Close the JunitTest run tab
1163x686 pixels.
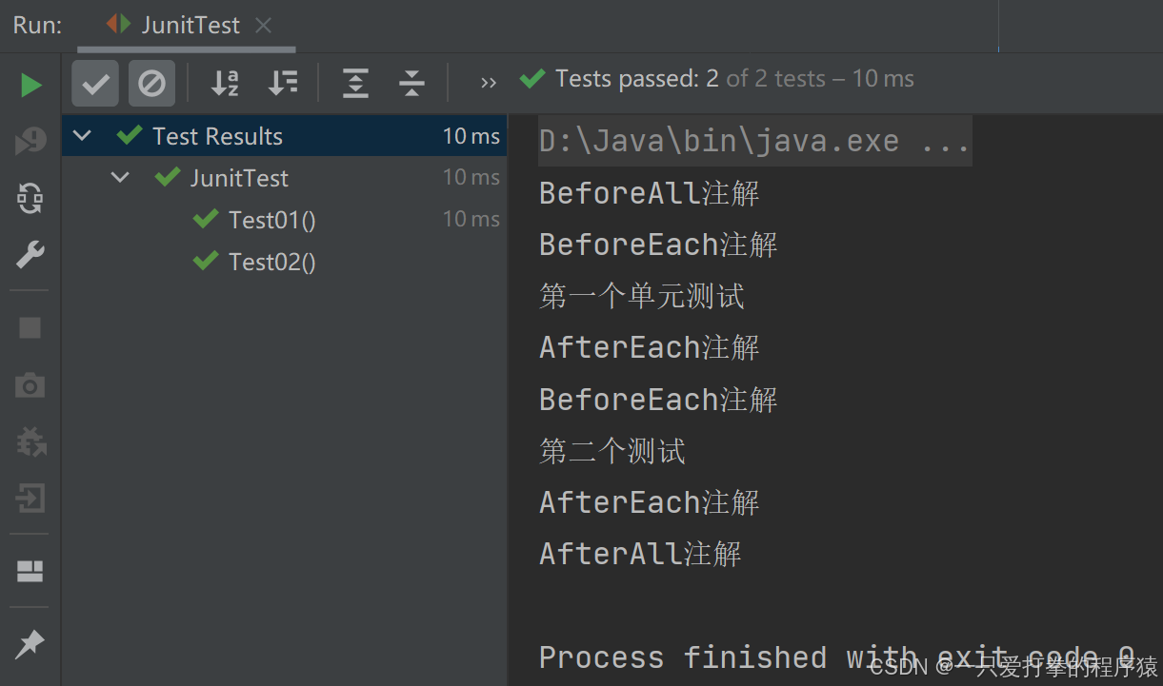[x=264, y=26]
